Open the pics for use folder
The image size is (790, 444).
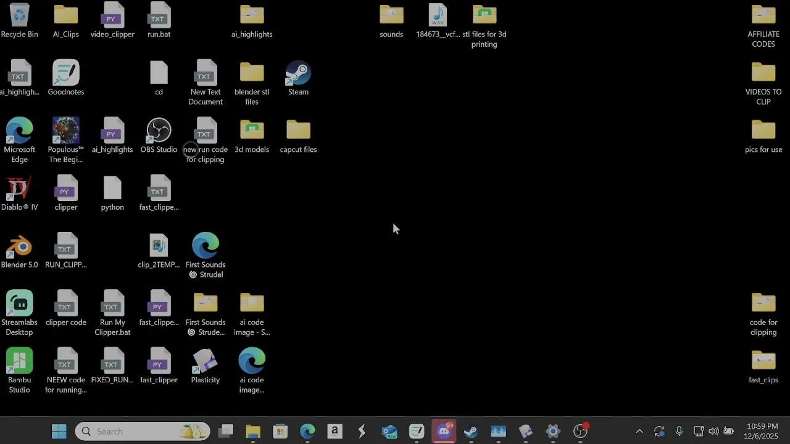click(x=763, y=135)
